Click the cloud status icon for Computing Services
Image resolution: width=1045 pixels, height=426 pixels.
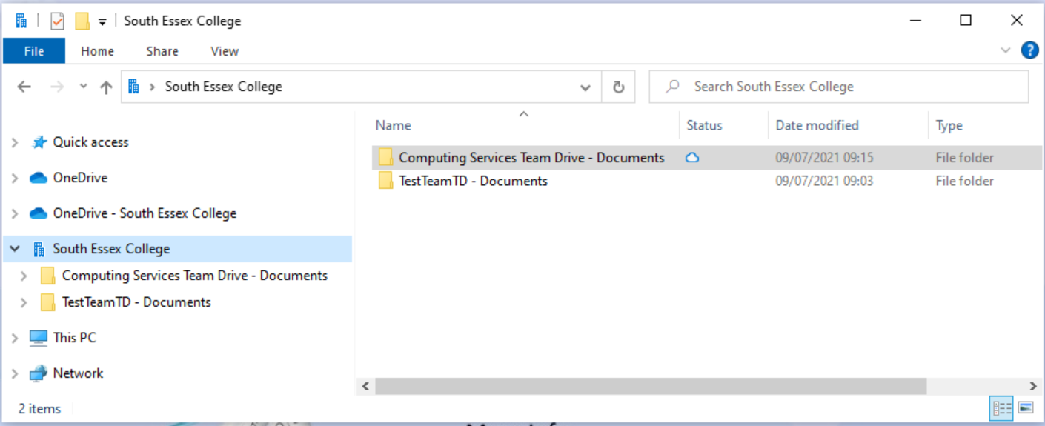click(692, 157)
